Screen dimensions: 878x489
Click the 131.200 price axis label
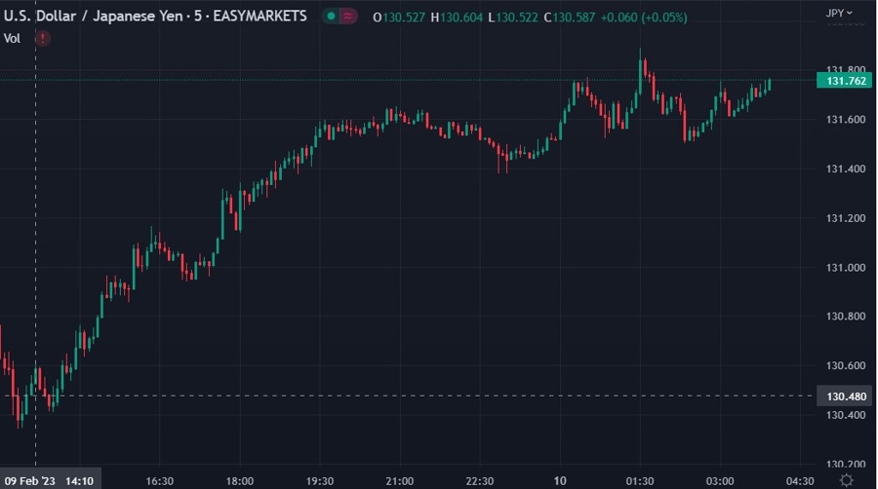[x=846, y=218]
